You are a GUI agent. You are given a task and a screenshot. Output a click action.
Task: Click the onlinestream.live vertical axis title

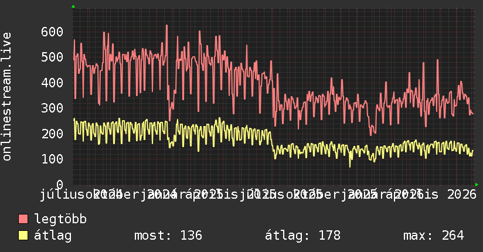click(x=6, y=97)
